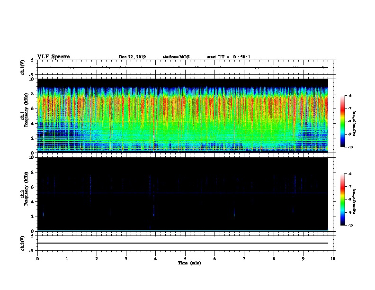Viewport: 375px width, 290px height.
Task: Click the ch.1 colorbar gradient
Action: point(342,121)
